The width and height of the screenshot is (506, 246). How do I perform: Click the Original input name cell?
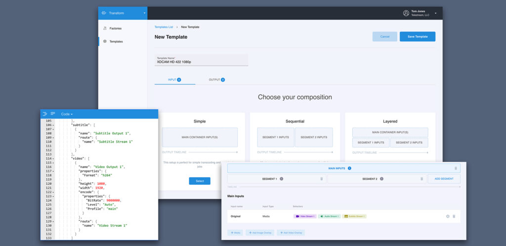(236, 216)
